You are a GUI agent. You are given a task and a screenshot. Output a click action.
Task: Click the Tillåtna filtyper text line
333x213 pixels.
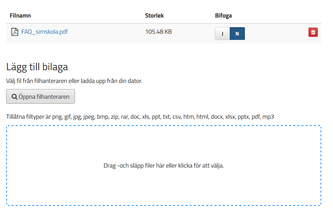[140, 117]
